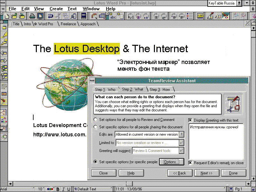Switch to 'Step 3: How' tab

160,90
